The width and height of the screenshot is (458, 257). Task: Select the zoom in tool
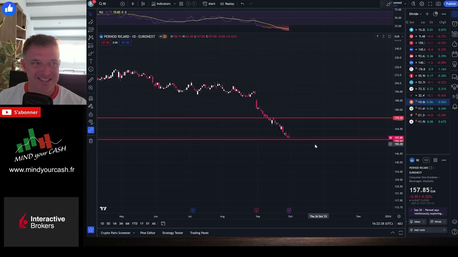pyautogui.click(x=91, y=88)
